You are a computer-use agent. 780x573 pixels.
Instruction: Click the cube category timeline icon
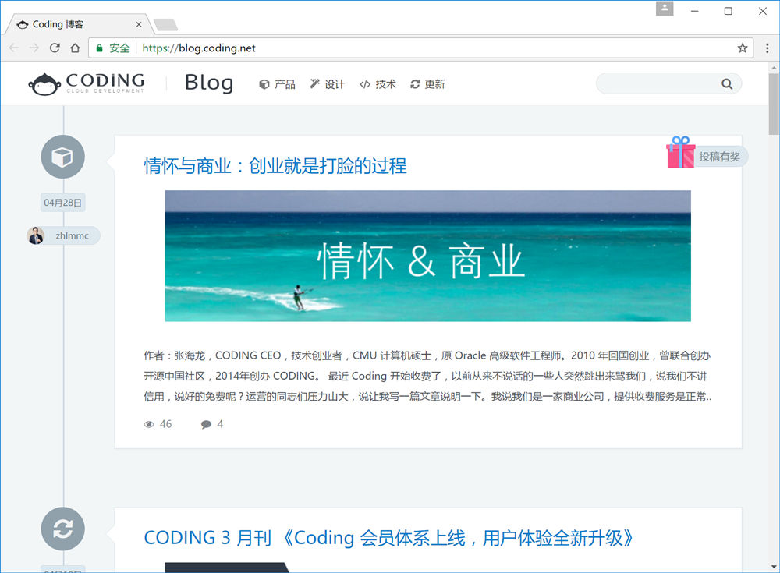click(62, 157)
